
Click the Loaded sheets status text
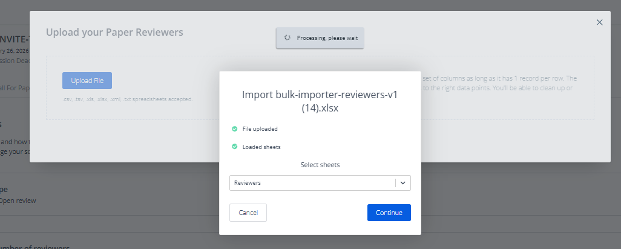pos(261,147)
